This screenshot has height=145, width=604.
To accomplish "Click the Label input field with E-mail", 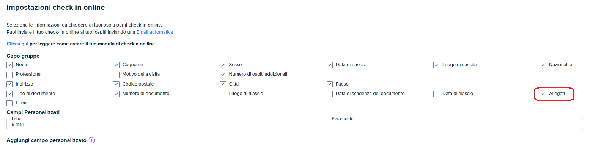I will point(161,124).
